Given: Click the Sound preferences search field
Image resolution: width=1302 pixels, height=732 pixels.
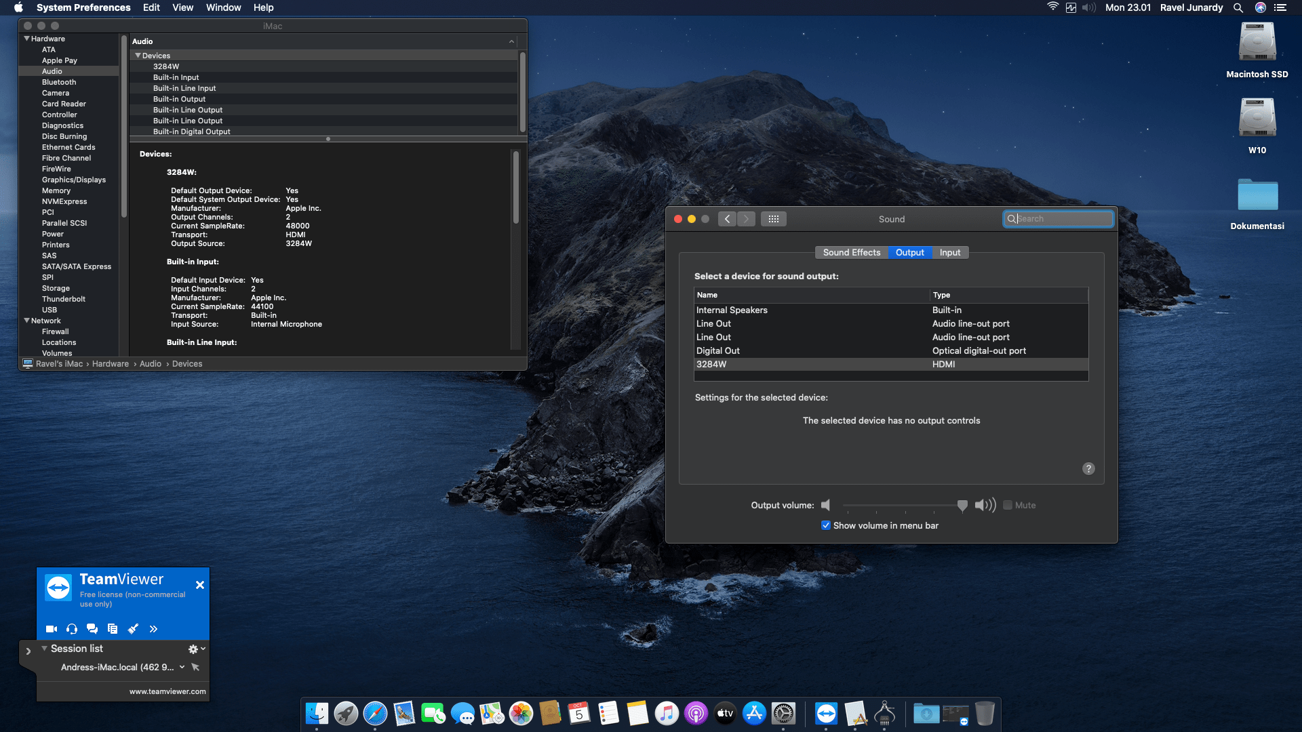Looking at the screenshot, I should tap(1059, 219).
